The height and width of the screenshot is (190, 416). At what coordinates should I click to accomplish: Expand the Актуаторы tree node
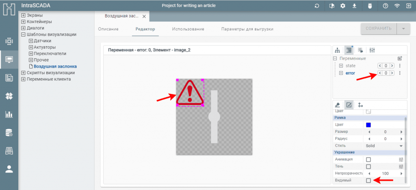[31, 47]
